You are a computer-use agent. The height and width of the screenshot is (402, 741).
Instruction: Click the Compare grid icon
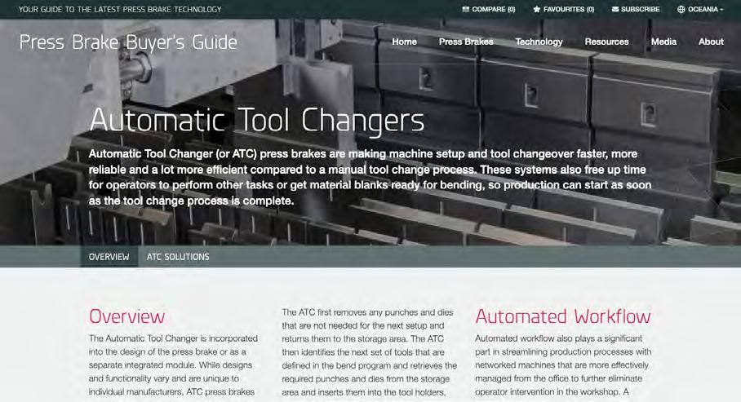pos(465,9)
